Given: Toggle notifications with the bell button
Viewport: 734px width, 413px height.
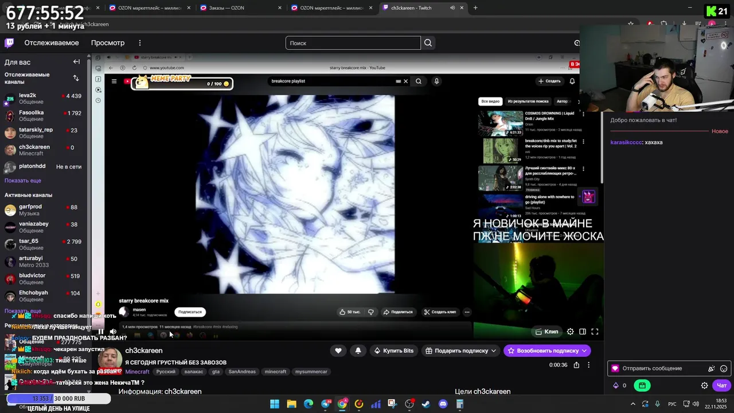Looking at the screenshot, I should [x=358, y=350].
